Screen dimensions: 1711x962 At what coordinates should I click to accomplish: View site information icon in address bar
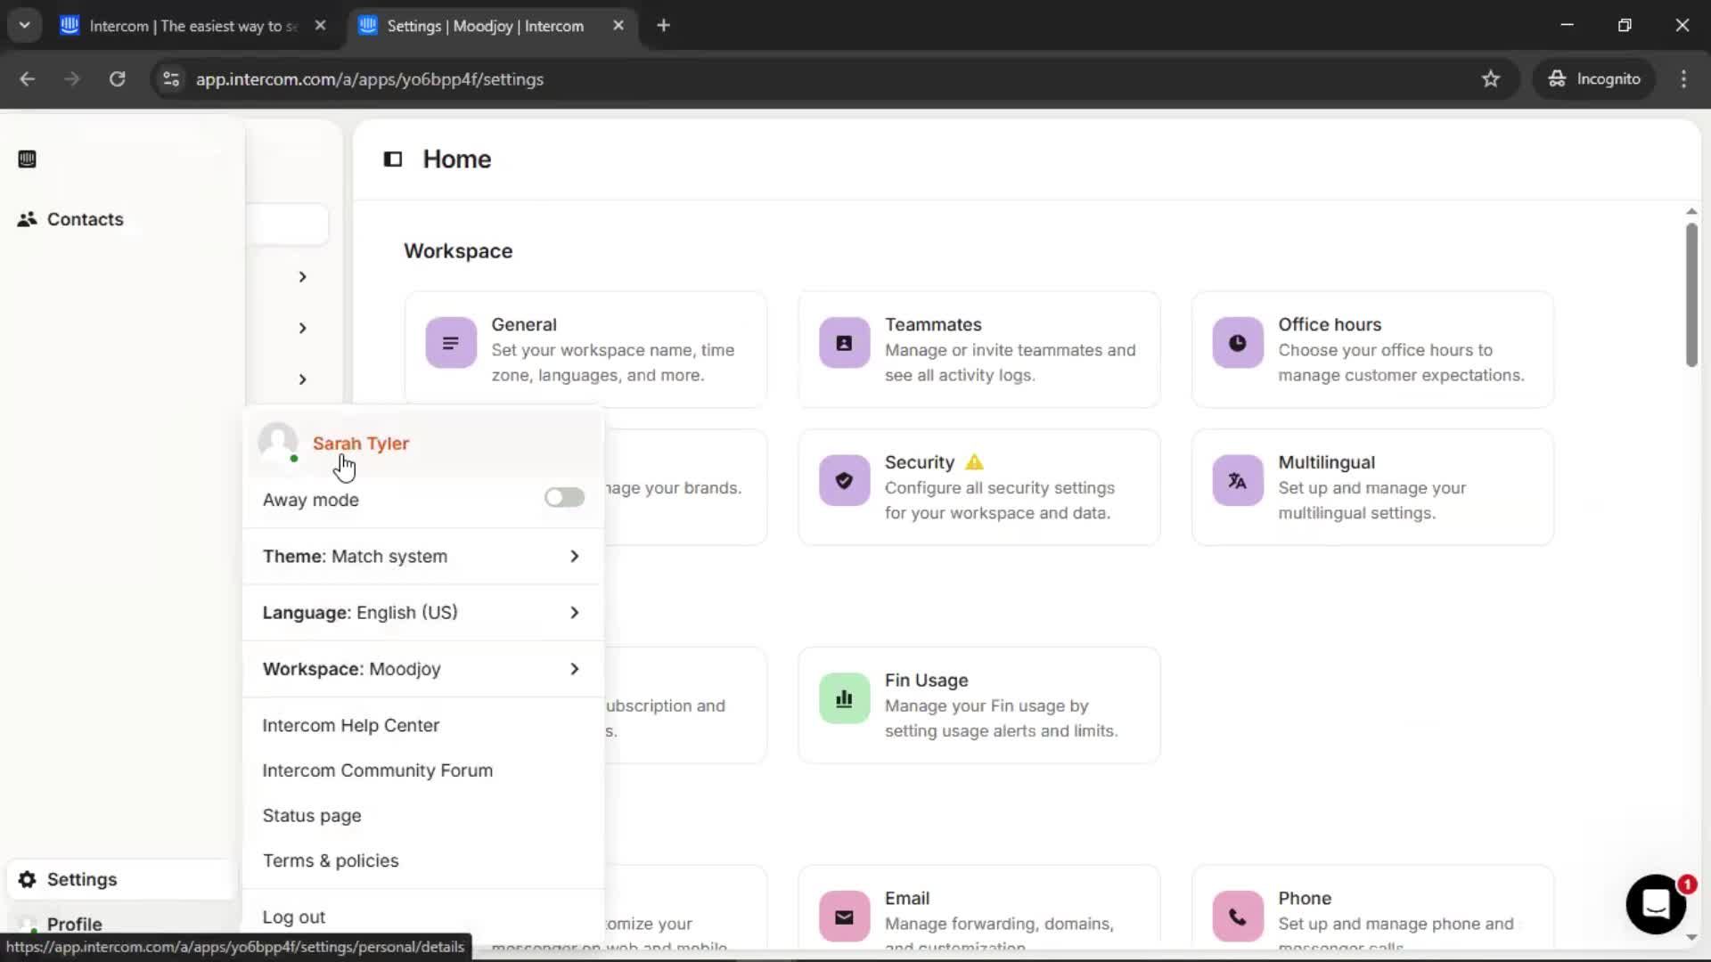[x=171, y=79]
